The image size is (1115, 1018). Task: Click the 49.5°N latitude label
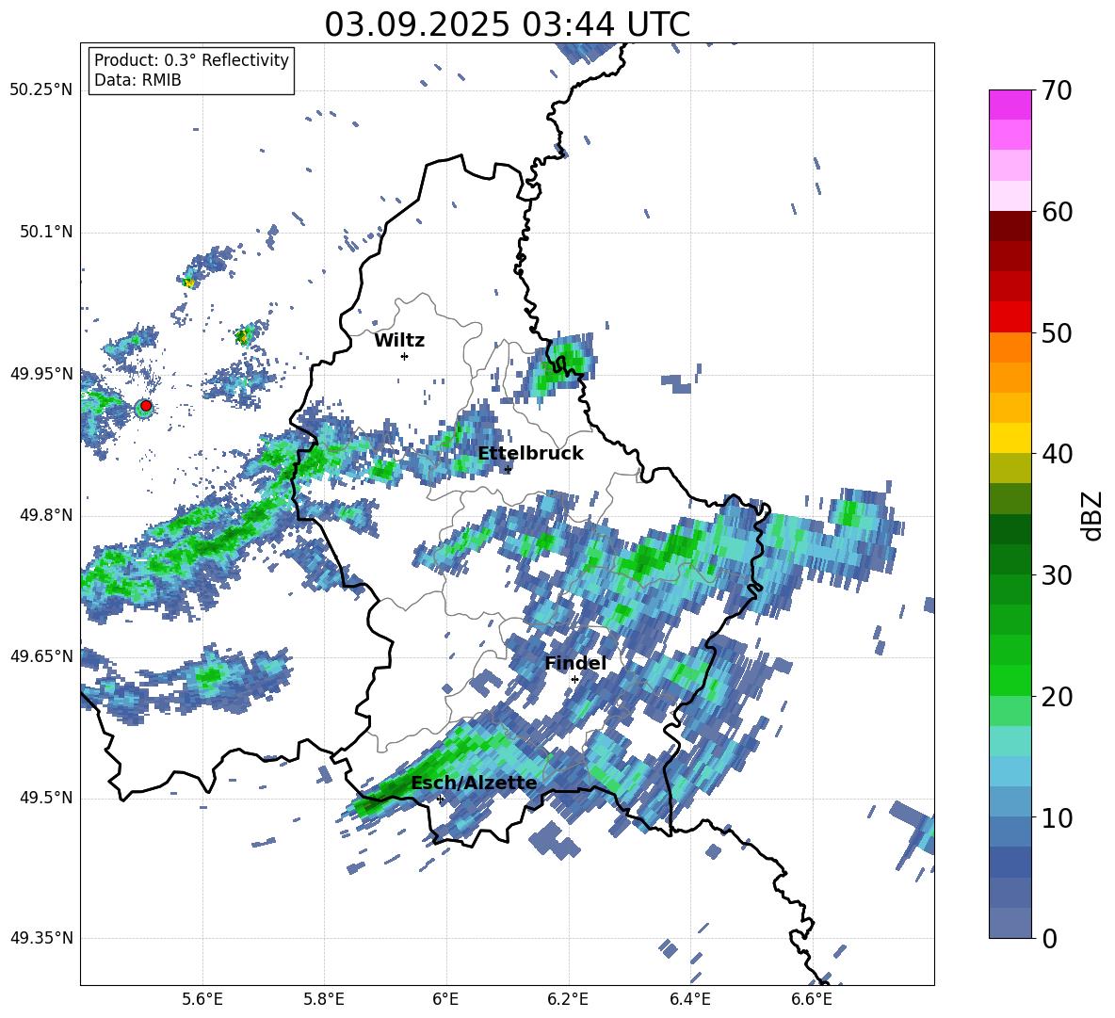45,797
